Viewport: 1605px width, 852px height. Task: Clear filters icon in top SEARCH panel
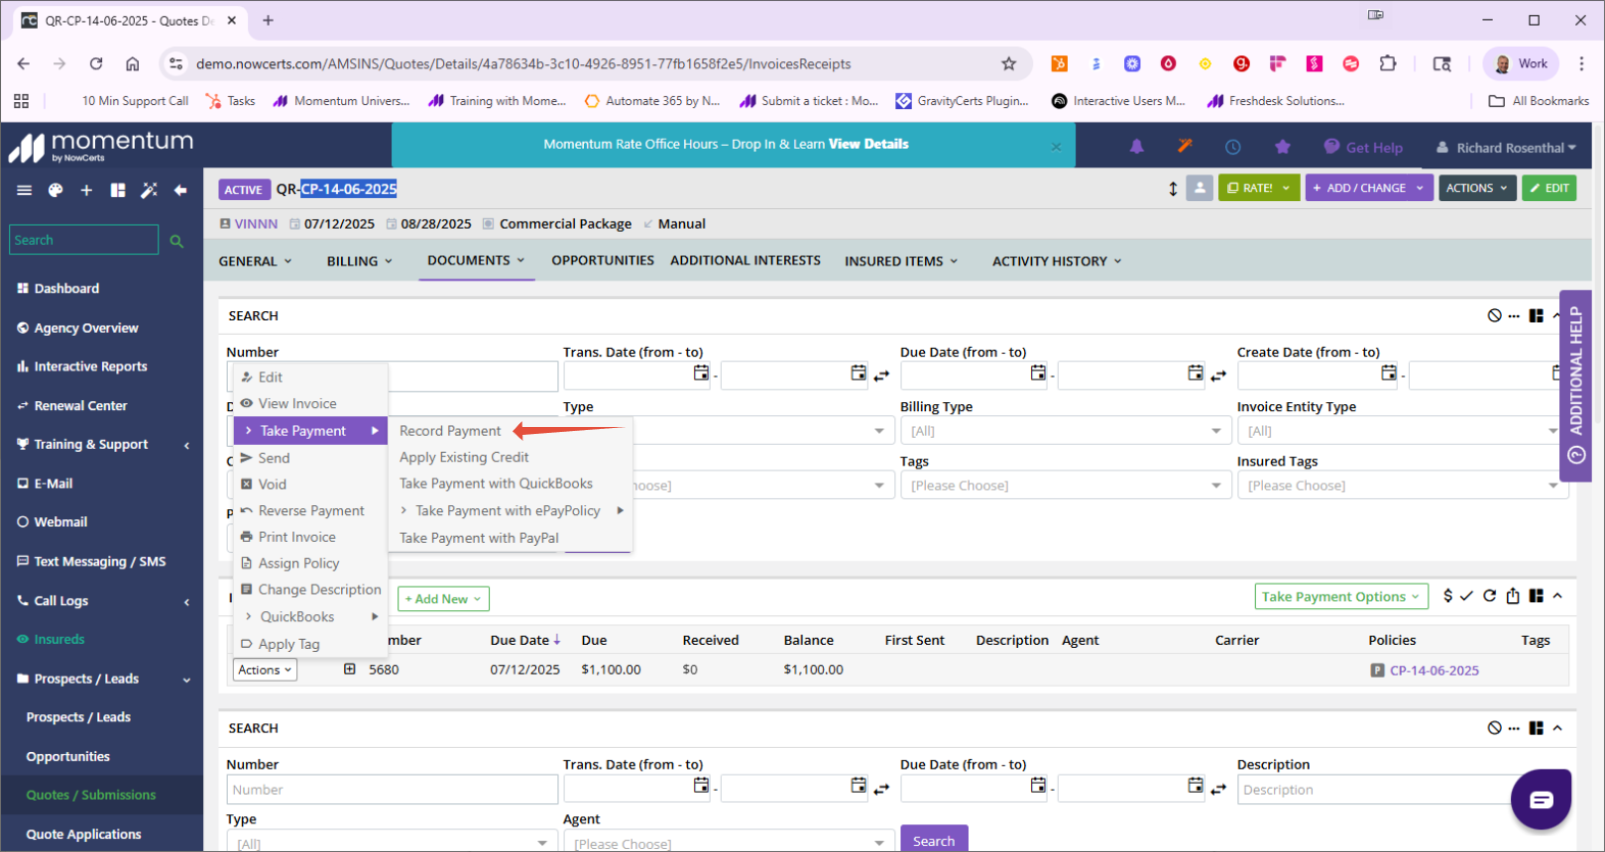coord(1494,315)
